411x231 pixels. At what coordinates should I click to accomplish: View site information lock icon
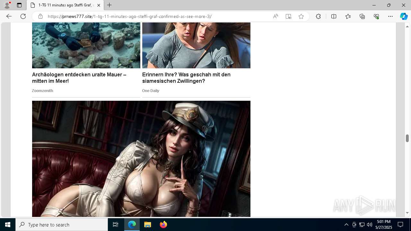pyautogui.click(x=40, y=16)
